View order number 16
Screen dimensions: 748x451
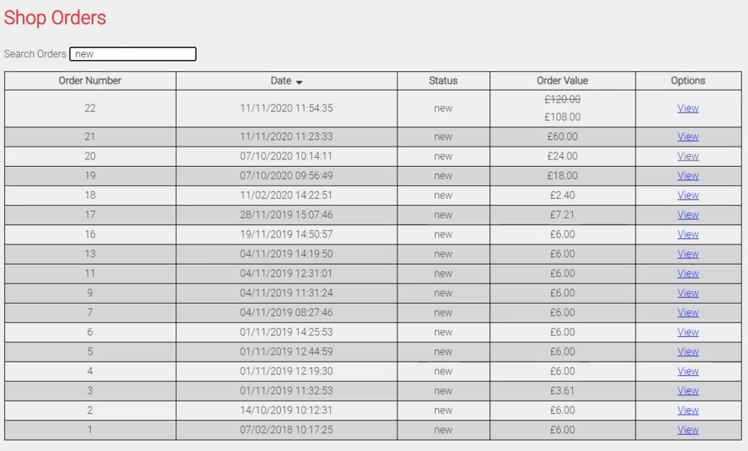point(687,234)
